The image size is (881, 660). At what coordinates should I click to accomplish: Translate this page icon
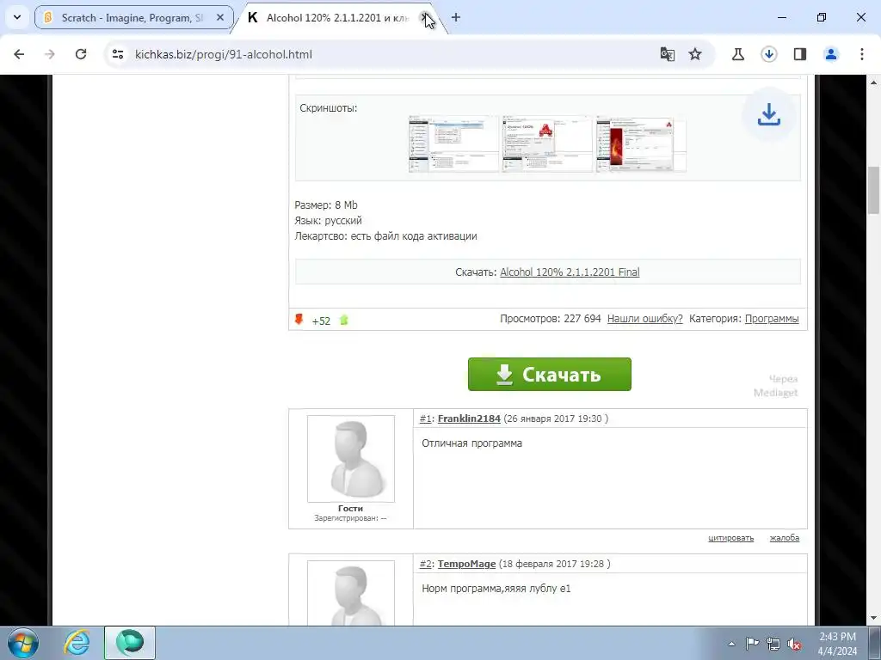pyautogui.click(x=667, y=54)
